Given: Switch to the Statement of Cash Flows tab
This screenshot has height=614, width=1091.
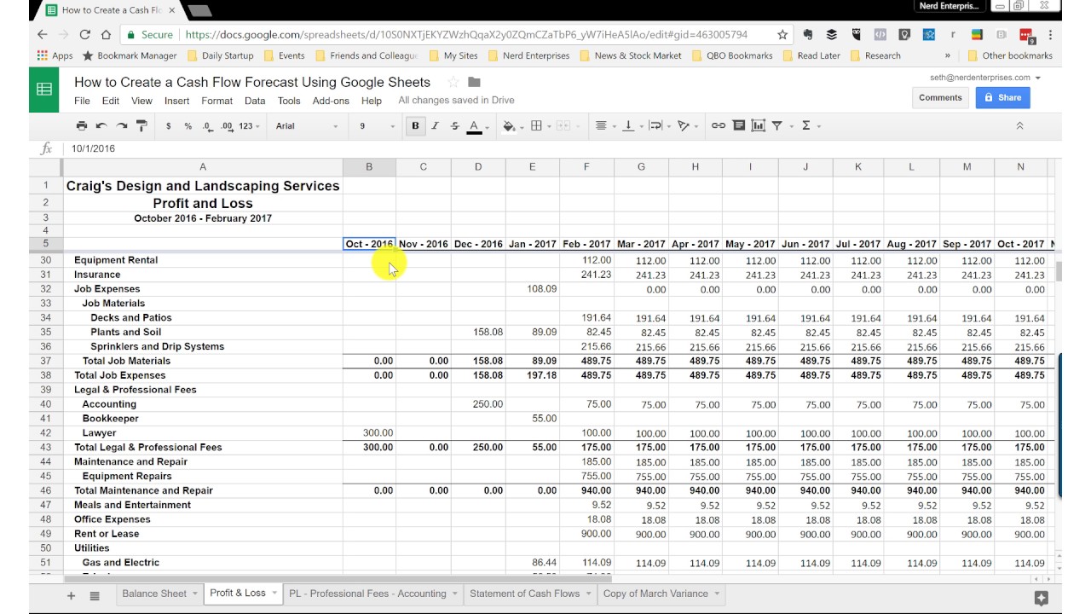Looking at the screenshot, I should click(524, 594).
